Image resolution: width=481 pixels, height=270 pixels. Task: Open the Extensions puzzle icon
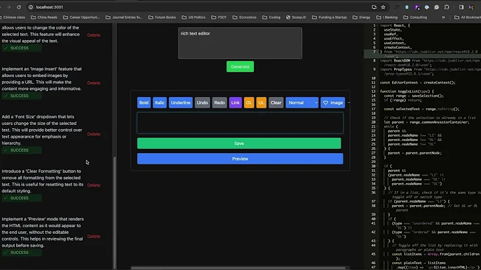tap(447, 7)
